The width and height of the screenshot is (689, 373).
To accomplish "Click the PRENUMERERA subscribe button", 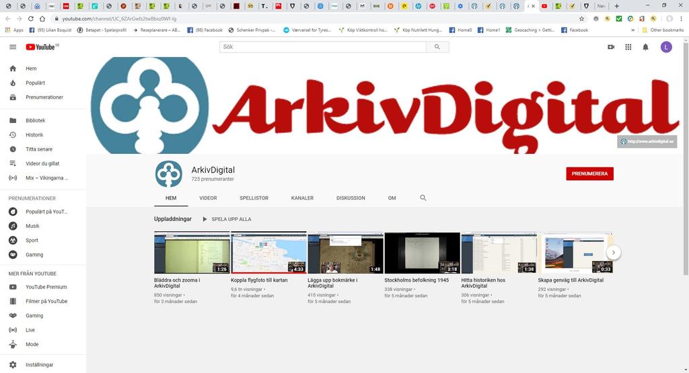I will tap(589, 174).
